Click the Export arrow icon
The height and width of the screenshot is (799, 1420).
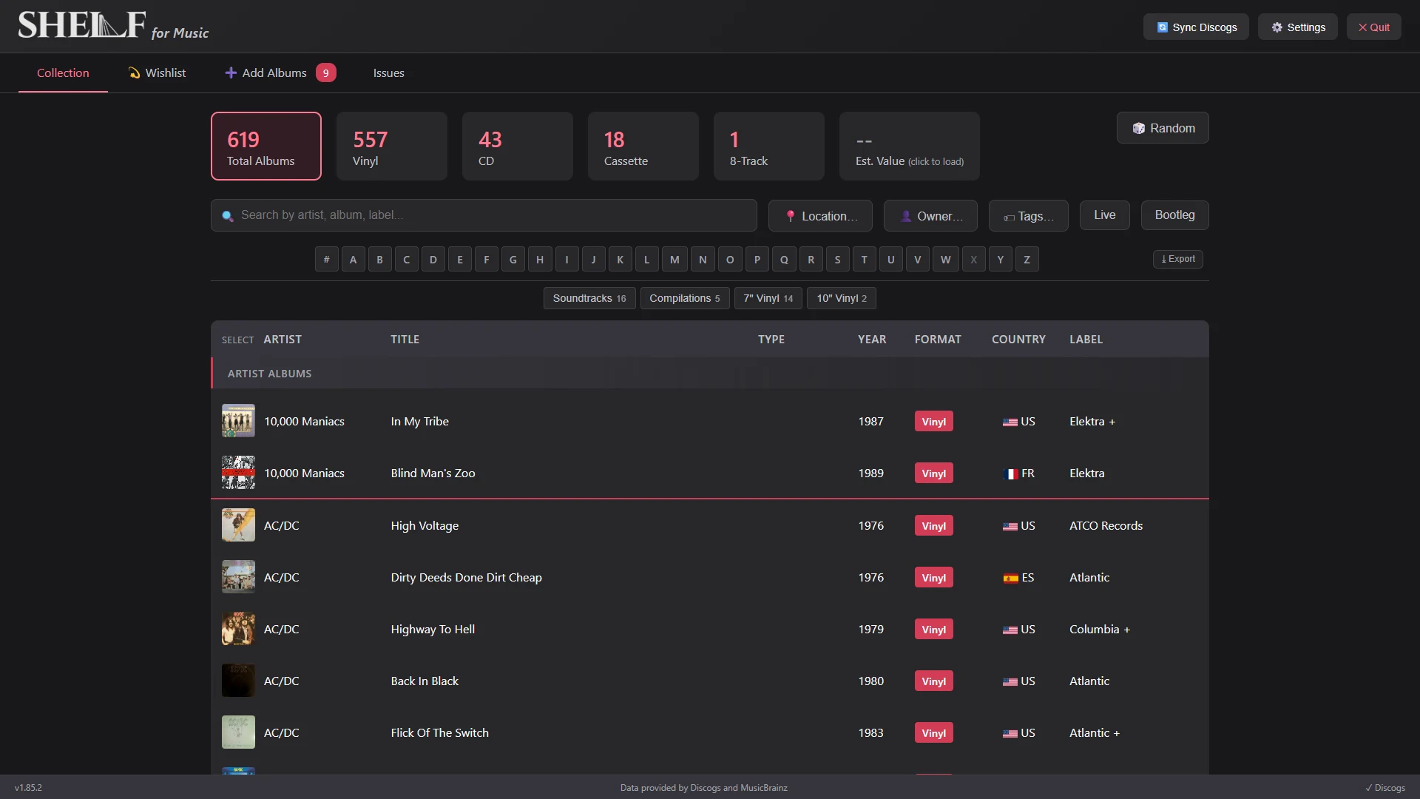[1163, 259]
